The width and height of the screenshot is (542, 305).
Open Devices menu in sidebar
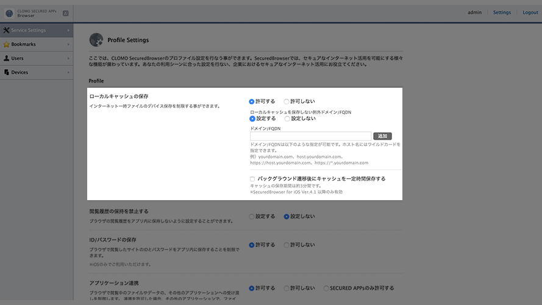coord(37,72)
